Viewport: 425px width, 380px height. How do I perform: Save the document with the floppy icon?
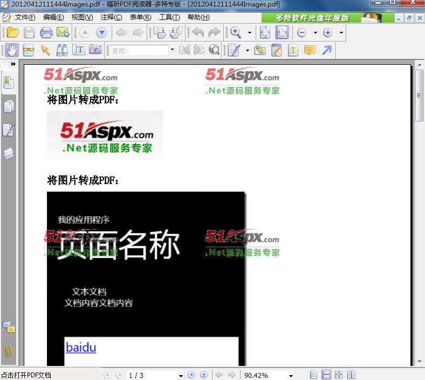click(29, 32)
